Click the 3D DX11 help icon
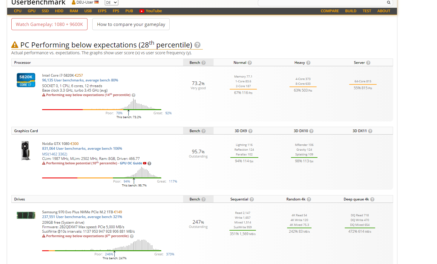The image size is (437, 264). [370, 131]
